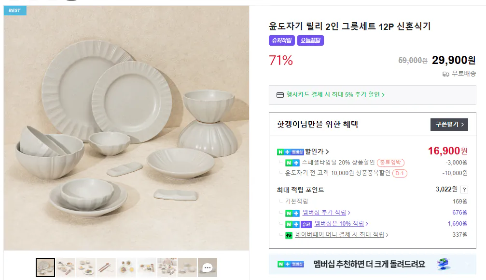The height and width of the screenshot is (280, 486).
Task: Click the BEST badge on the product image
Action: (14, 10)
